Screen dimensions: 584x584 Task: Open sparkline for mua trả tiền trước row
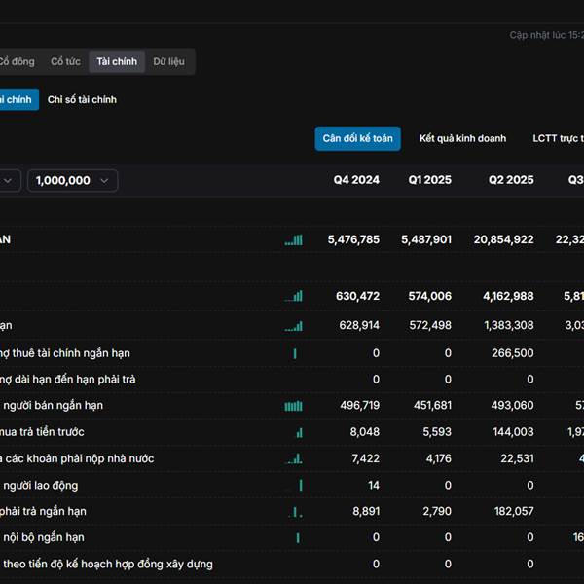299,432
